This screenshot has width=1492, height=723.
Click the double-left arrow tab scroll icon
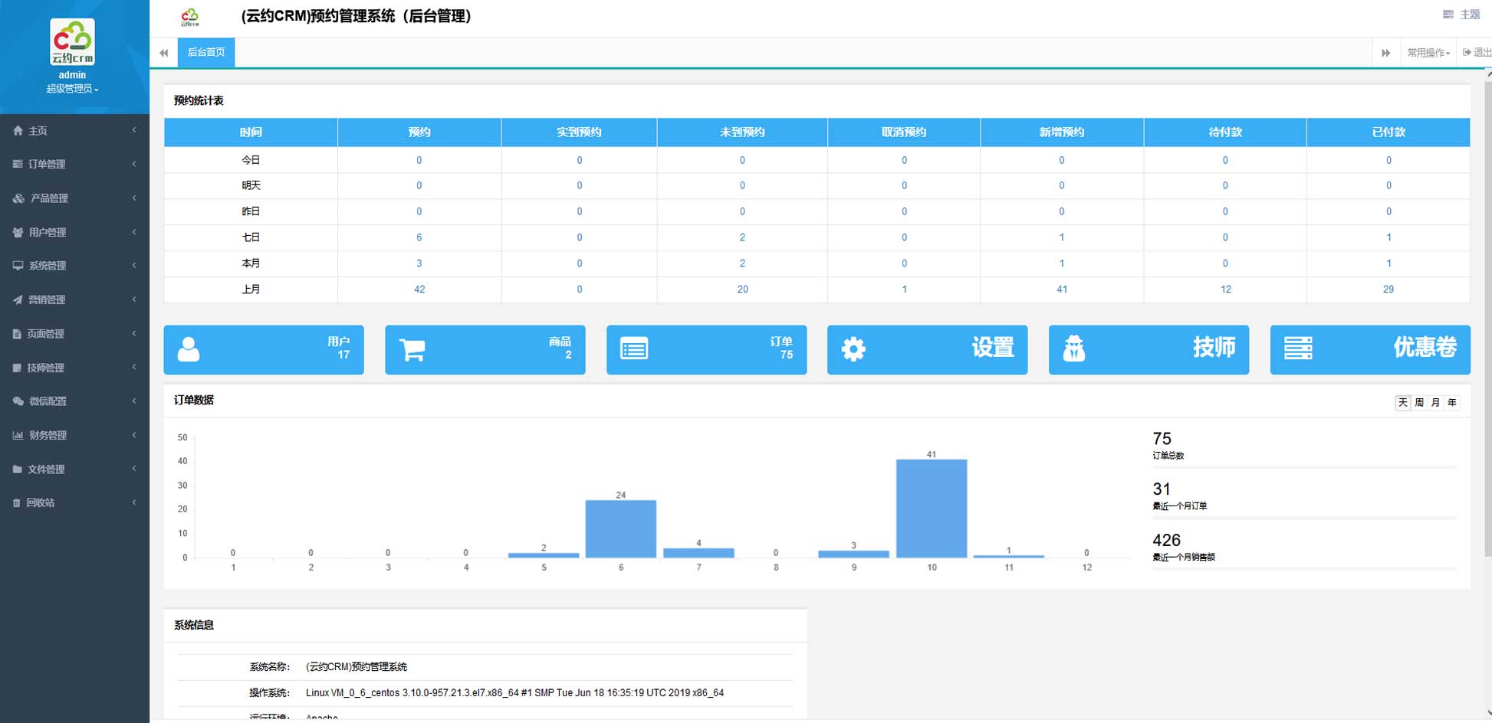163,53
